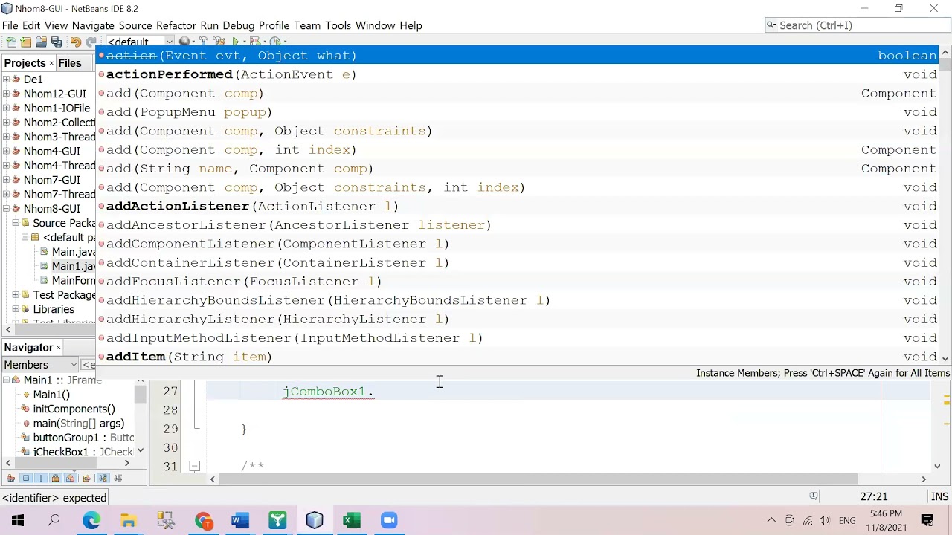Expand the Nhom4-GUI project node

(x=6, y=152)
